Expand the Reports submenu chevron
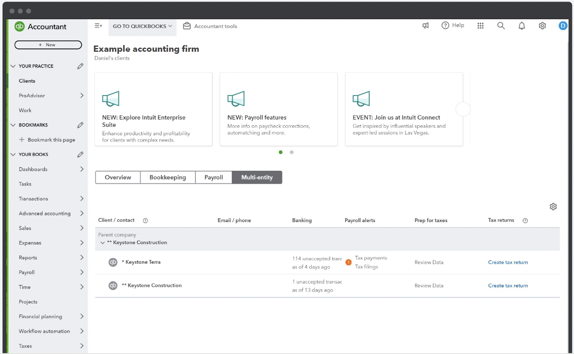574x354 pixels. coord(82,258)
